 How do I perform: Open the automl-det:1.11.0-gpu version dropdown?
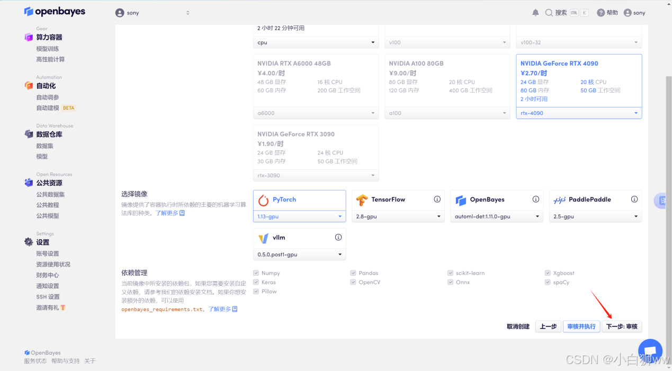tap(497, 216)
